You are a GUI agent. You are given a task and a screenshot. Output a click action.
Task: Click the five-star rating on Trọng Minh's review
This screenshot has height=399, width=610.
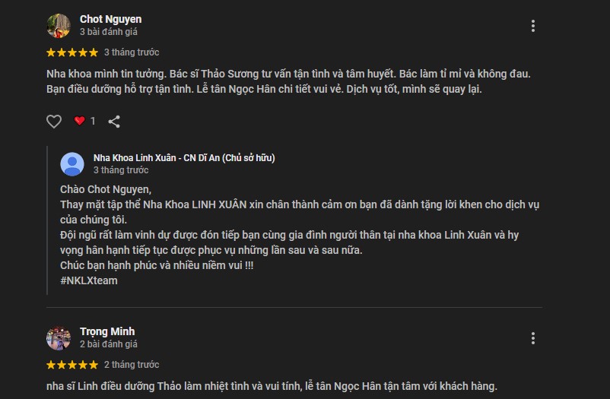tap(72, 365)
